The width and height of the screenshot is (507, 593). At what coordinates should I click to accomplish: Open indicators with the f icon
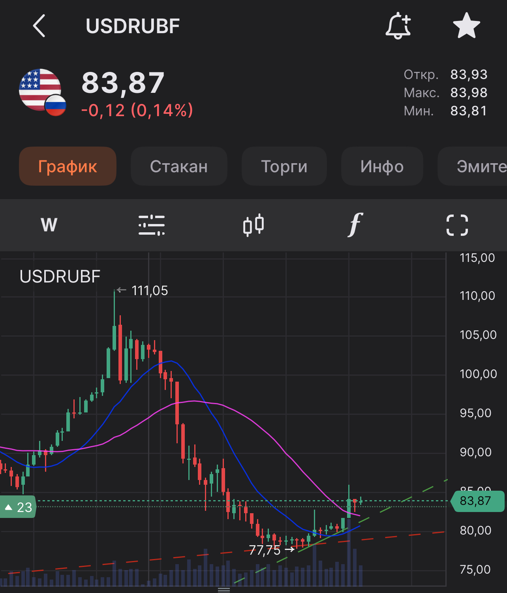(355, 225)
